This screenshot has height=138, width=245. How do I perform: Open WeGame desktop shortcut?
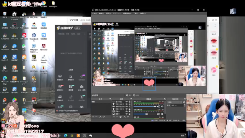pyautogui.click(x=15, y=36)
